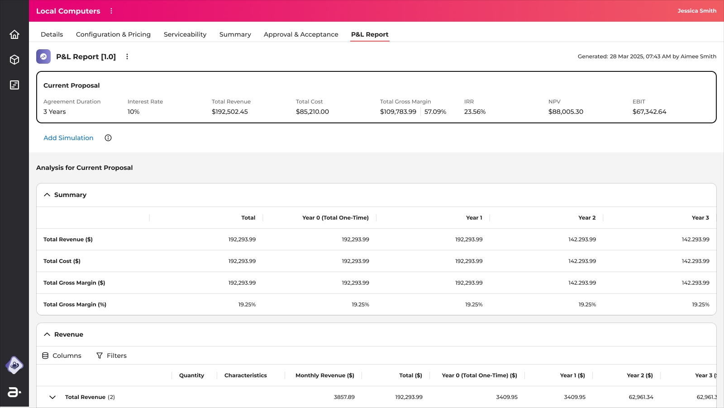This screenshot has width=724, height=408.
Task: Click the IRR value 23.56%
Action: [x=475, y=112]
